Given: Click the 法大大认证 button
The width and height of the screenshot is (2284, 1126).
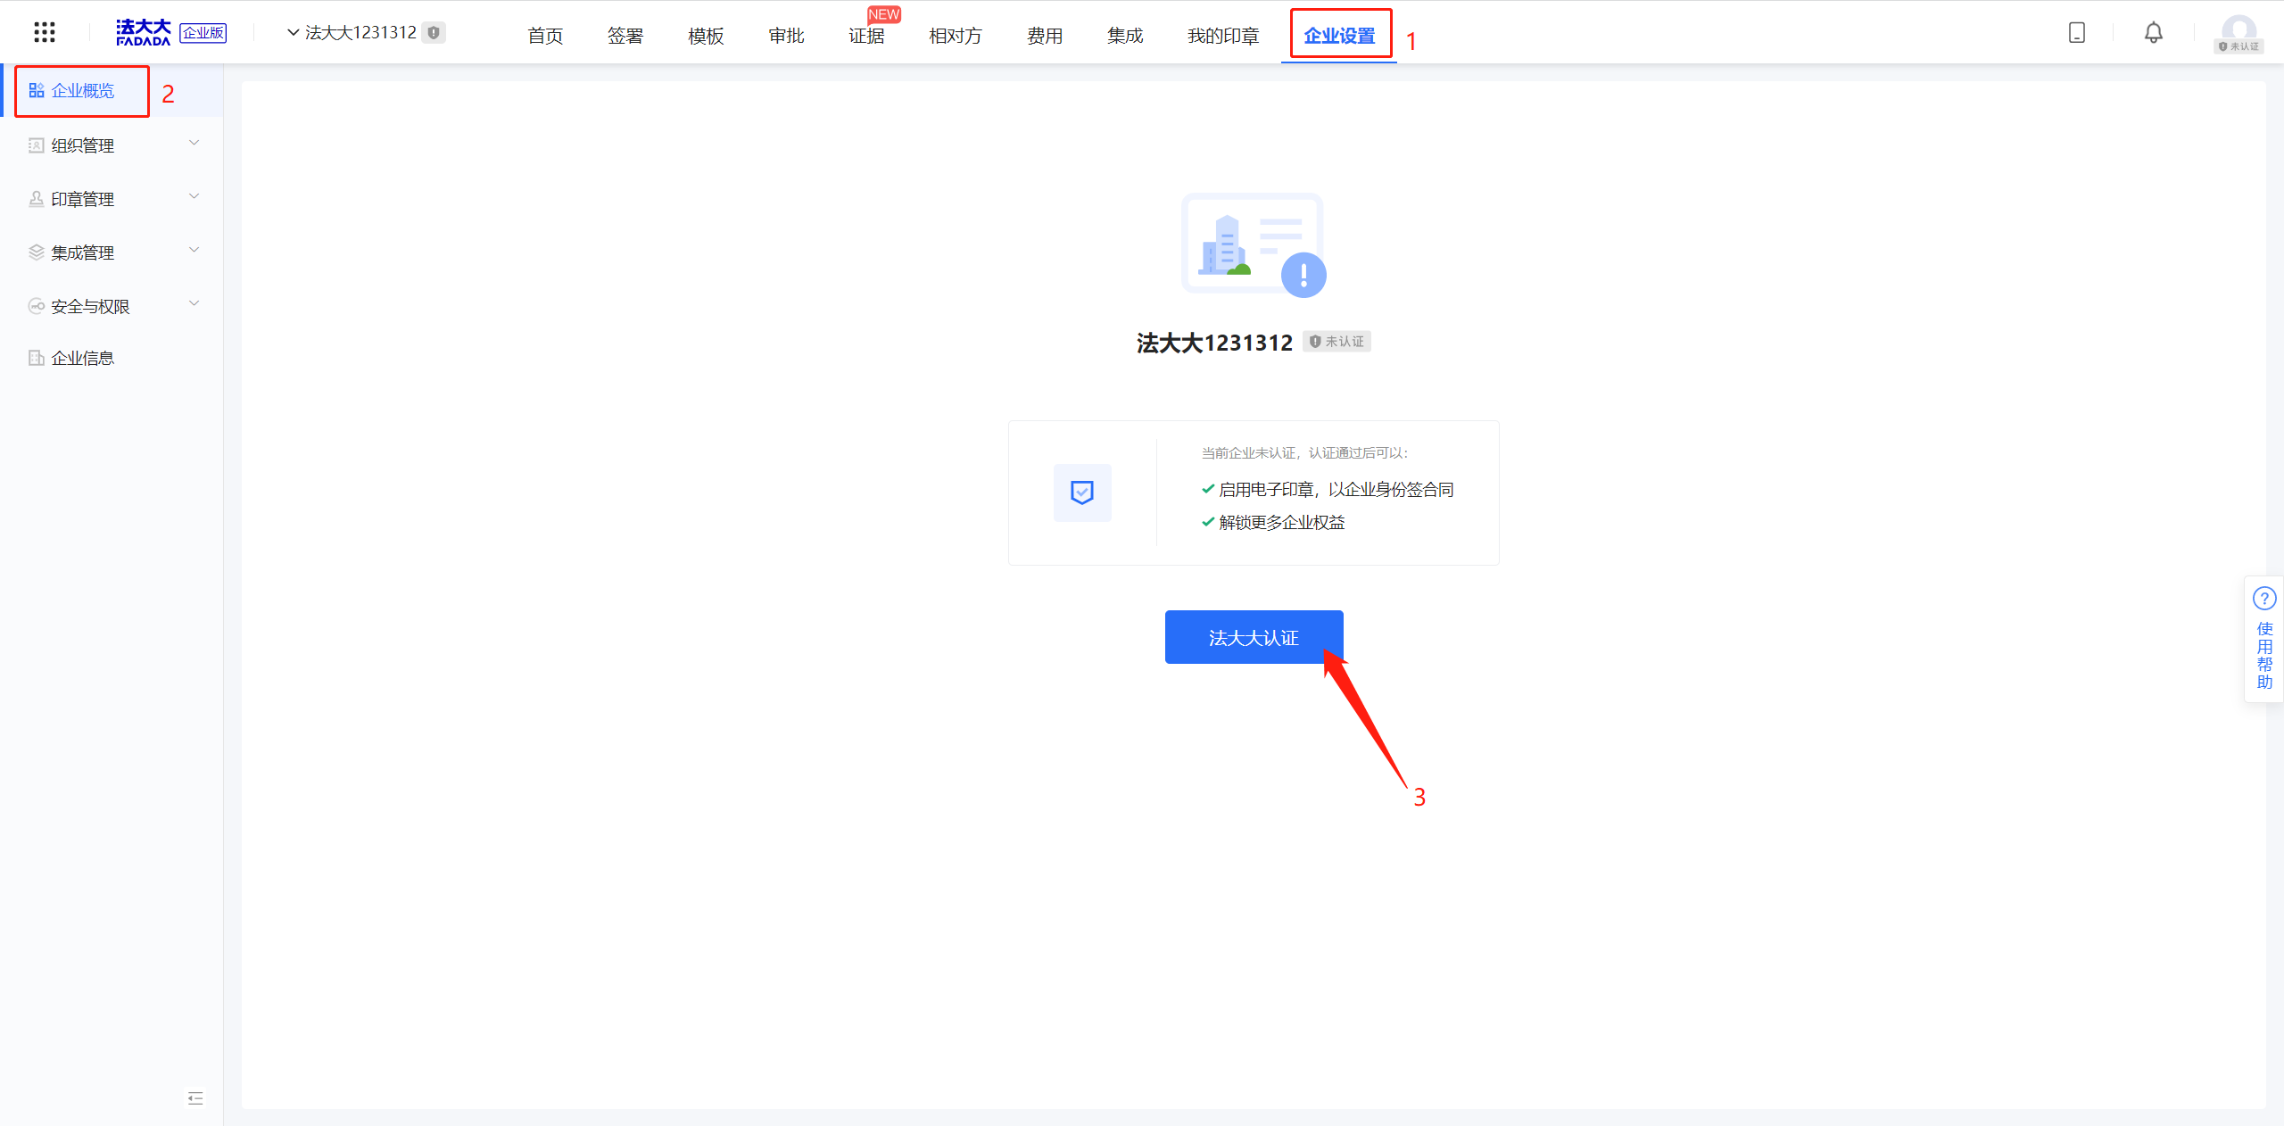Looking at the screenshot, I should pyautogui.click(x=1254, y=637).
